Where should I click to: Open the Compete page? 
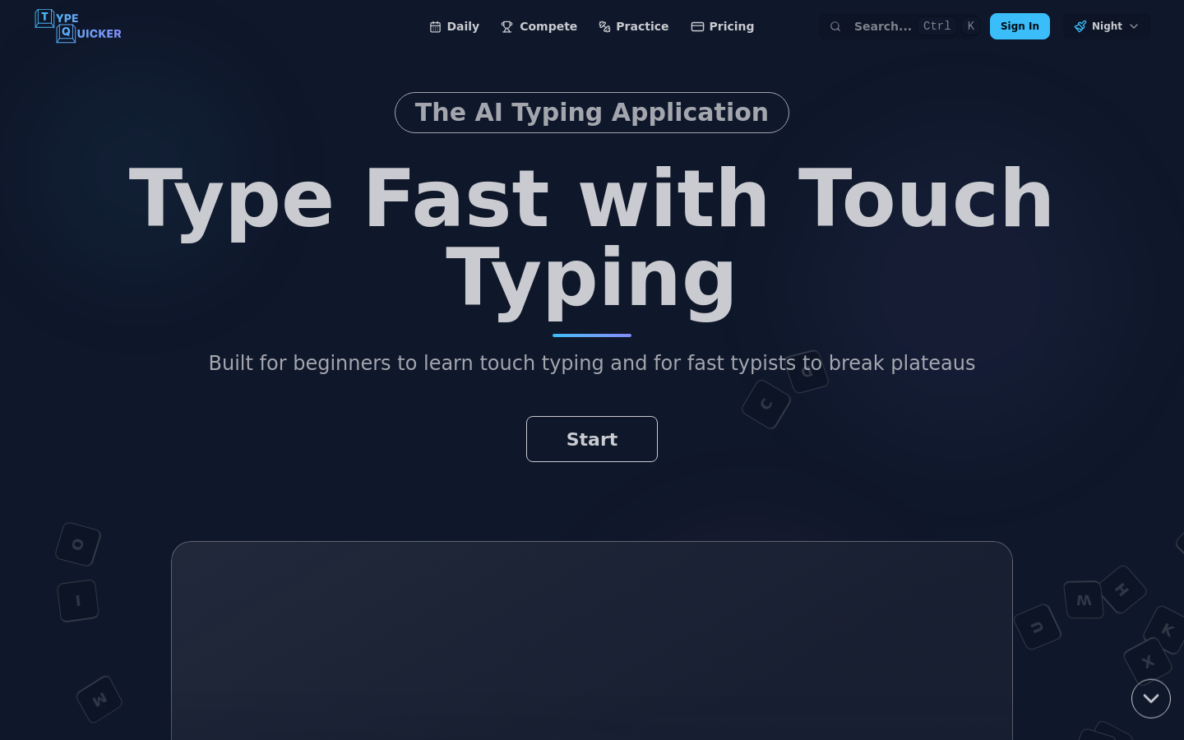pyautogui.click(x=539, y=26)
